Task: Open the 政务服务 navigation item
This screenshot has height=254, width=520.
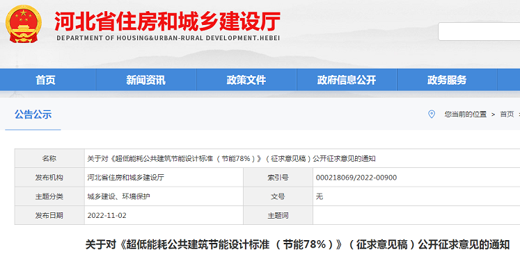Action: point(447,80)
